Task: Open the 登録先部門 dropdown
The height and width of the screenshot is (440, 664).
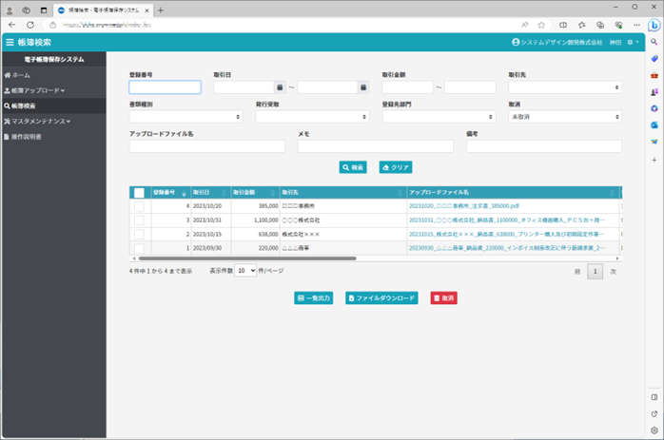Action: [439, 117]
